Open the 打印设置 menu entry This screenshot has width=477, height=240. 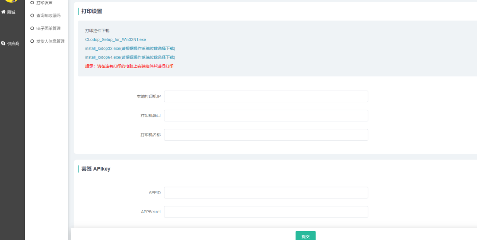click(44, 3)
